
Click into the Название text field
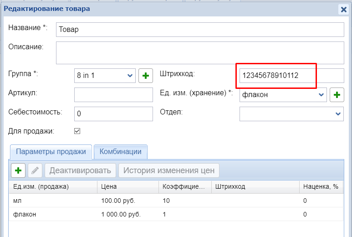coord(199,29)
